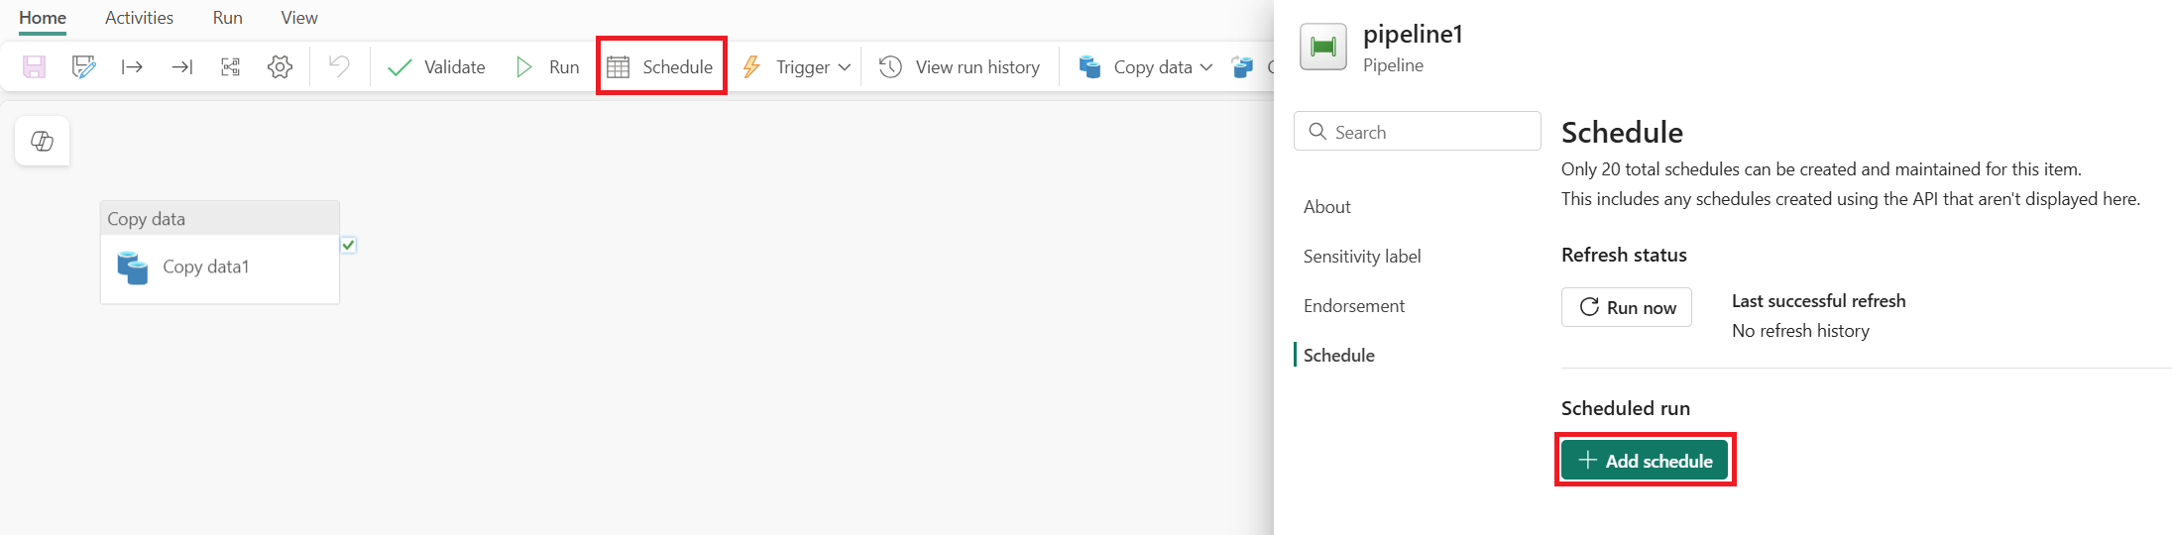Open pipeline settings gear icon

click(281, 67)
